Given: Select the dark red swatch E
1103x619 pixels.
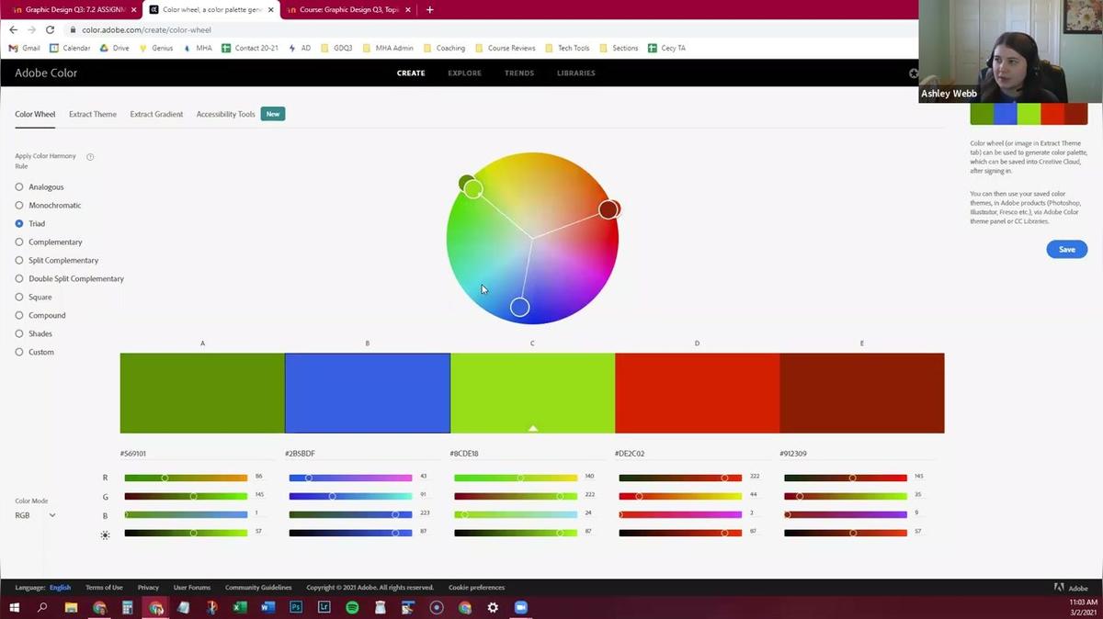Looking at the screenshot, I should [862, 393].
